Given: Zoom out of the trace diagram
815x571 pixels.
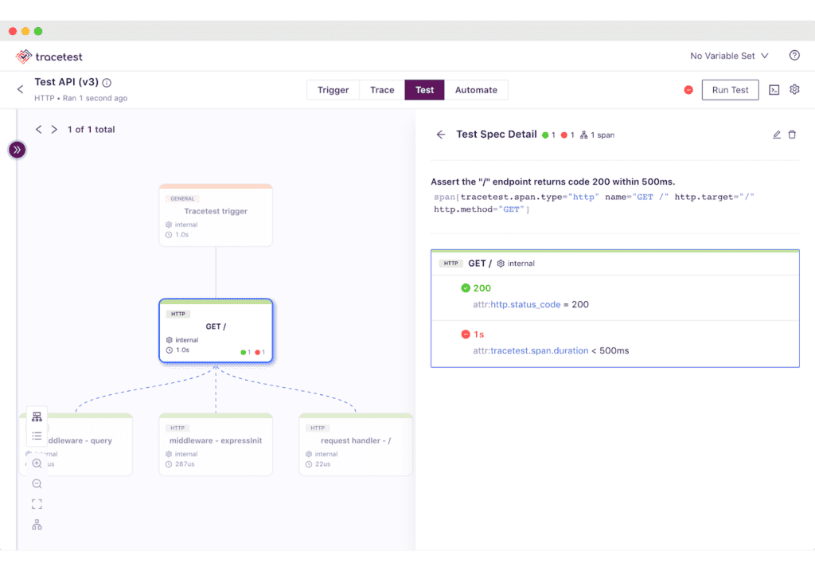Looking at the screenshot, I should 37,484.
